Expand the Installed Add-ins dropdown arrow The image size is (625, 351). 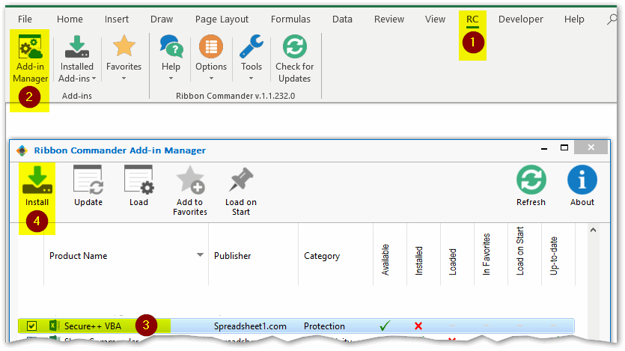pyautogui.click(x=94, y=79)
